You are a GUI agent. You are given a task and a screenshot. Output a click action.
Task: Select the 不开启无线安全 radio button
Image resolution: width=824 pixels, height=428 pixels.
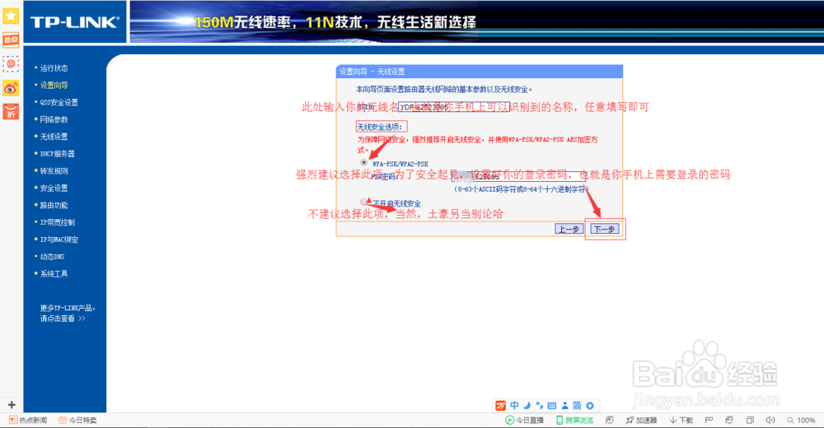[x=363, y=202]
